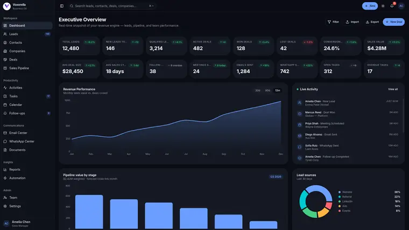The image size is (409, 230).
Task: Click the WhatsApp Center chat icon
Action: click(5, 141)
